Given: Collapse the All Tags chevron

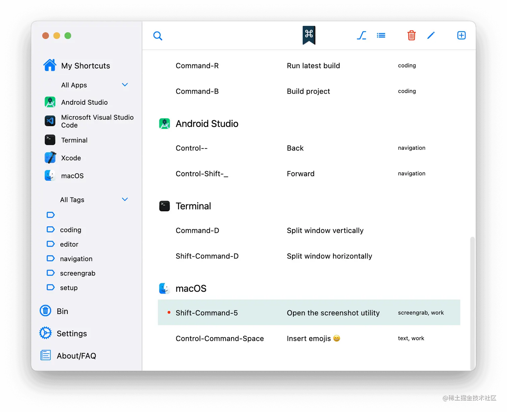Looking at the screenshot, I should (x=125, y=199).
